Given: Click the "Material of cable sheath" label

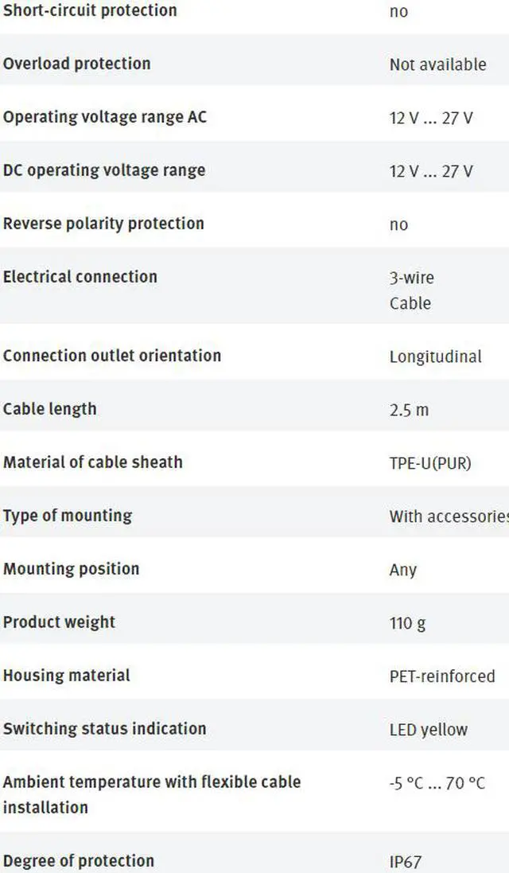Looking at the screenshot, I should (x=93, y=462).
